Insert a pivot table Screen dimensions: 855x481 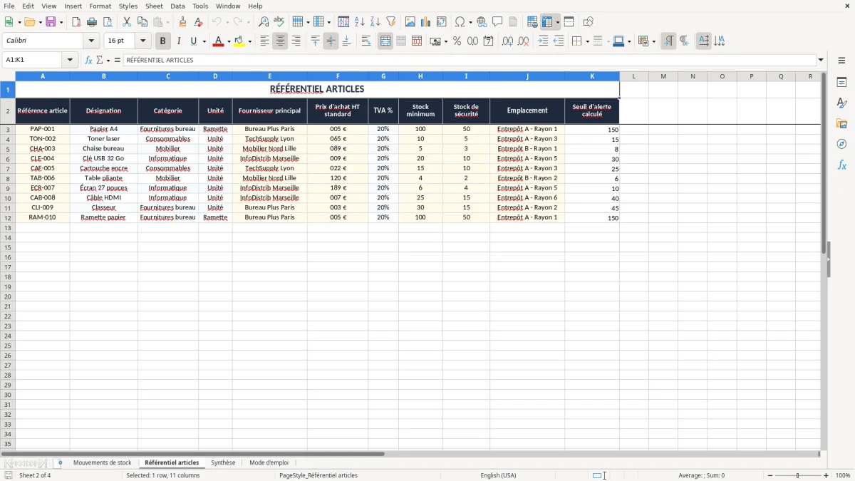pyautogui.click(x=442, y=22)
